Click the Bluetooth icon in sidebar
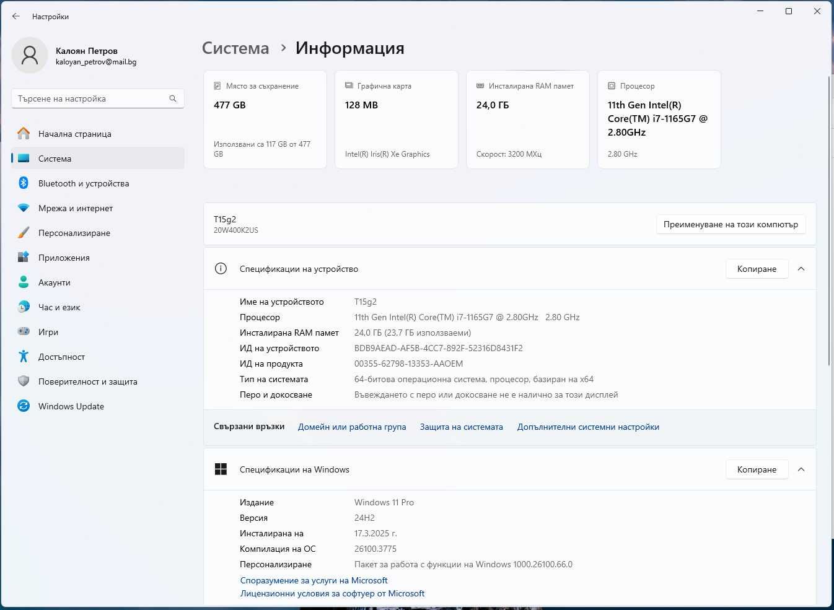 point(24,183)
